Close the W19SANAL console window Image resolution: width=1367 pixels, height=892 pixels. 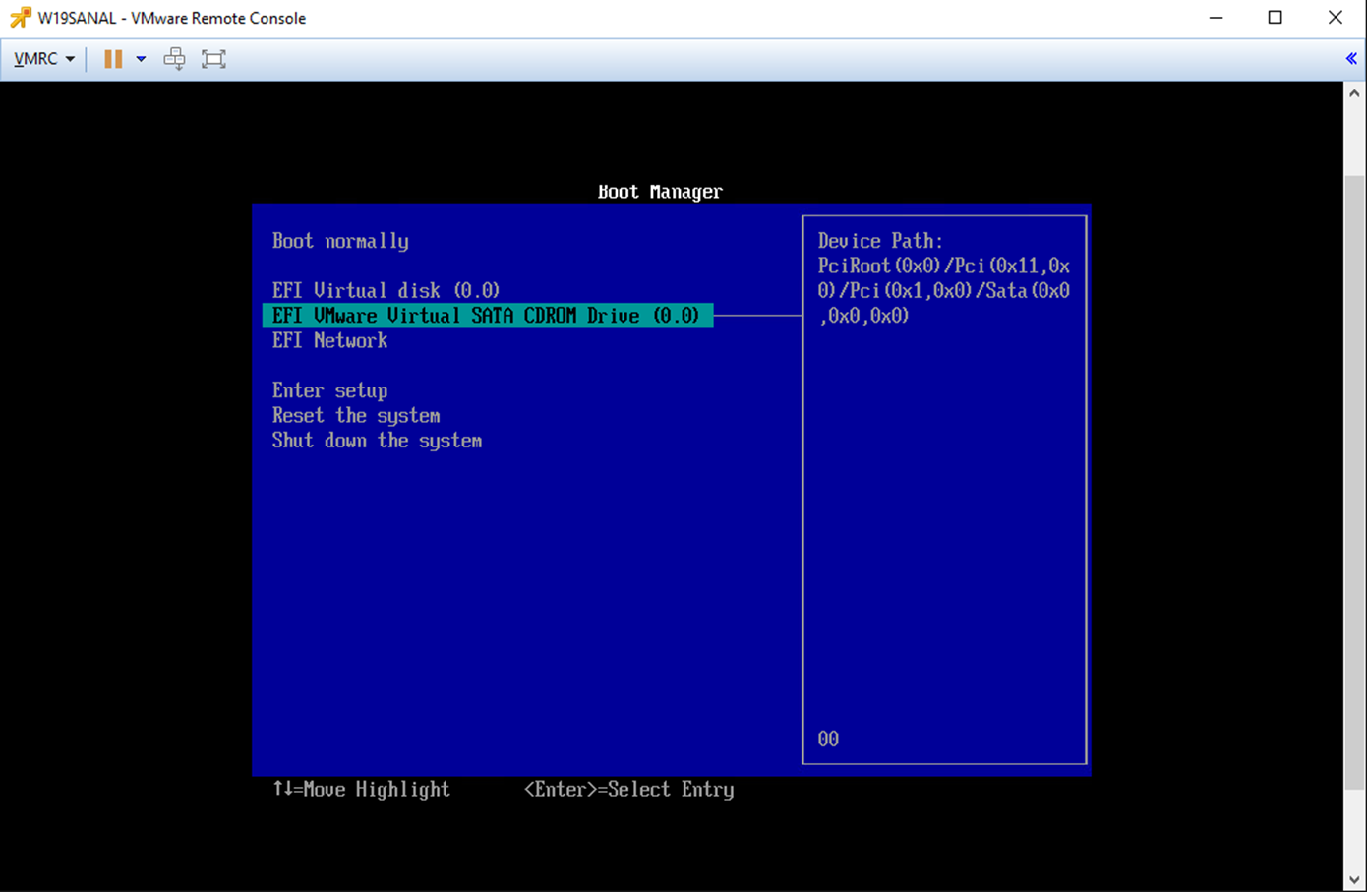point(1335,18)
